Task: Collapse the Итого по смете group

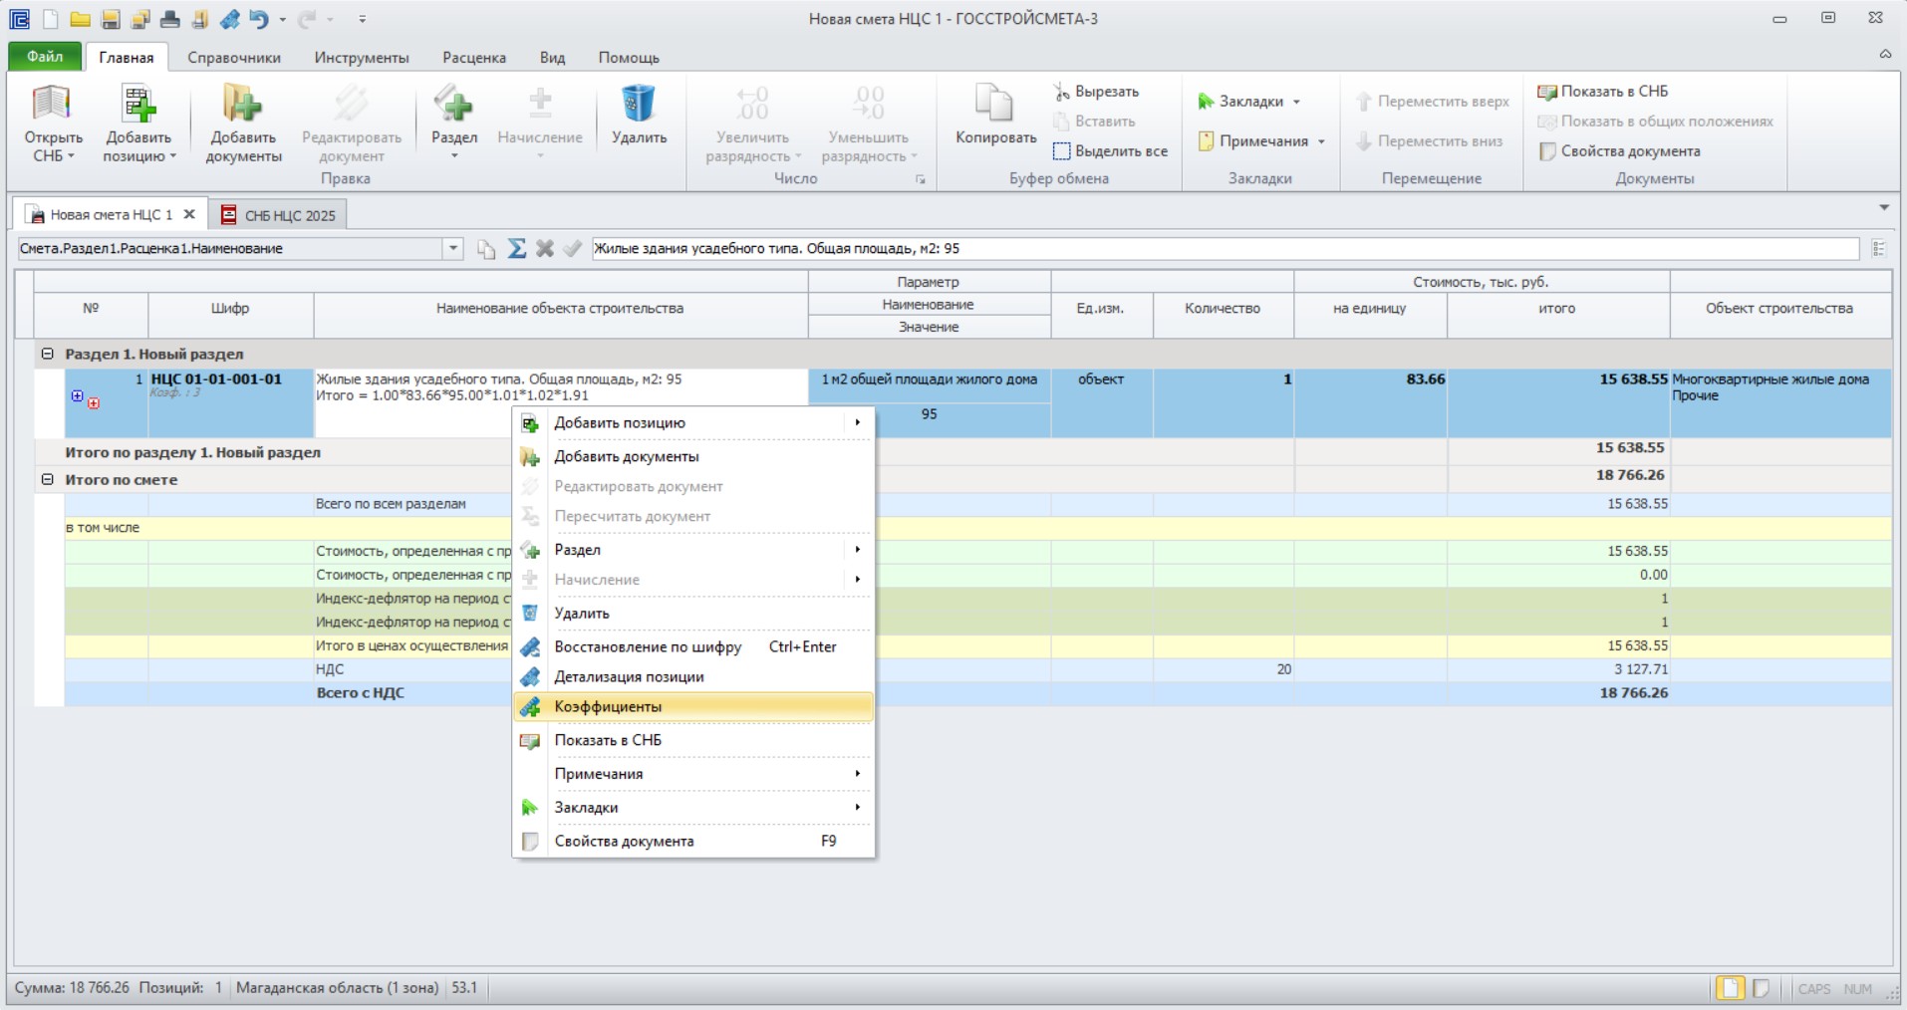Action: 47,479
